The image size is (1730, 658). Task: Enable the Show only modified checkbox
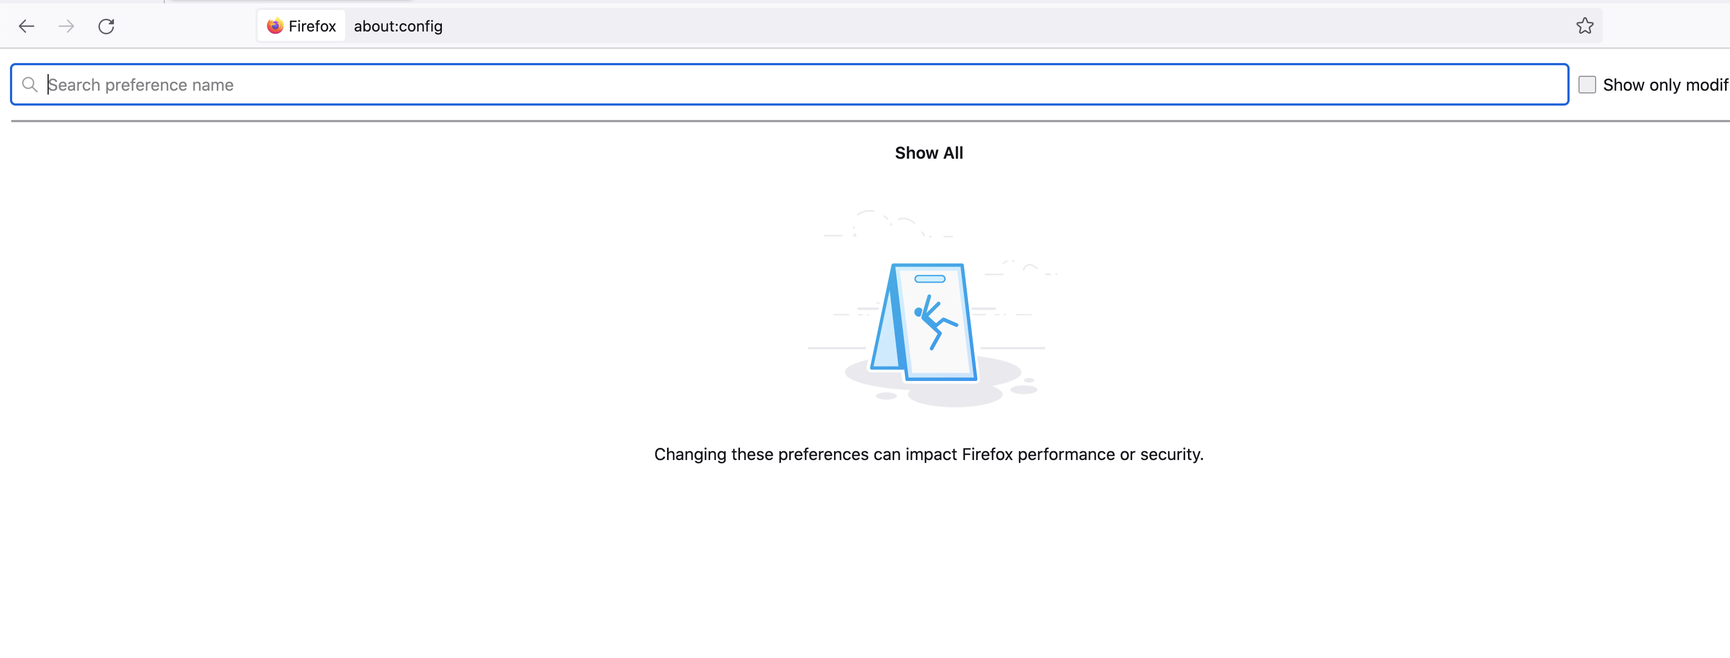pos(1586,85)
